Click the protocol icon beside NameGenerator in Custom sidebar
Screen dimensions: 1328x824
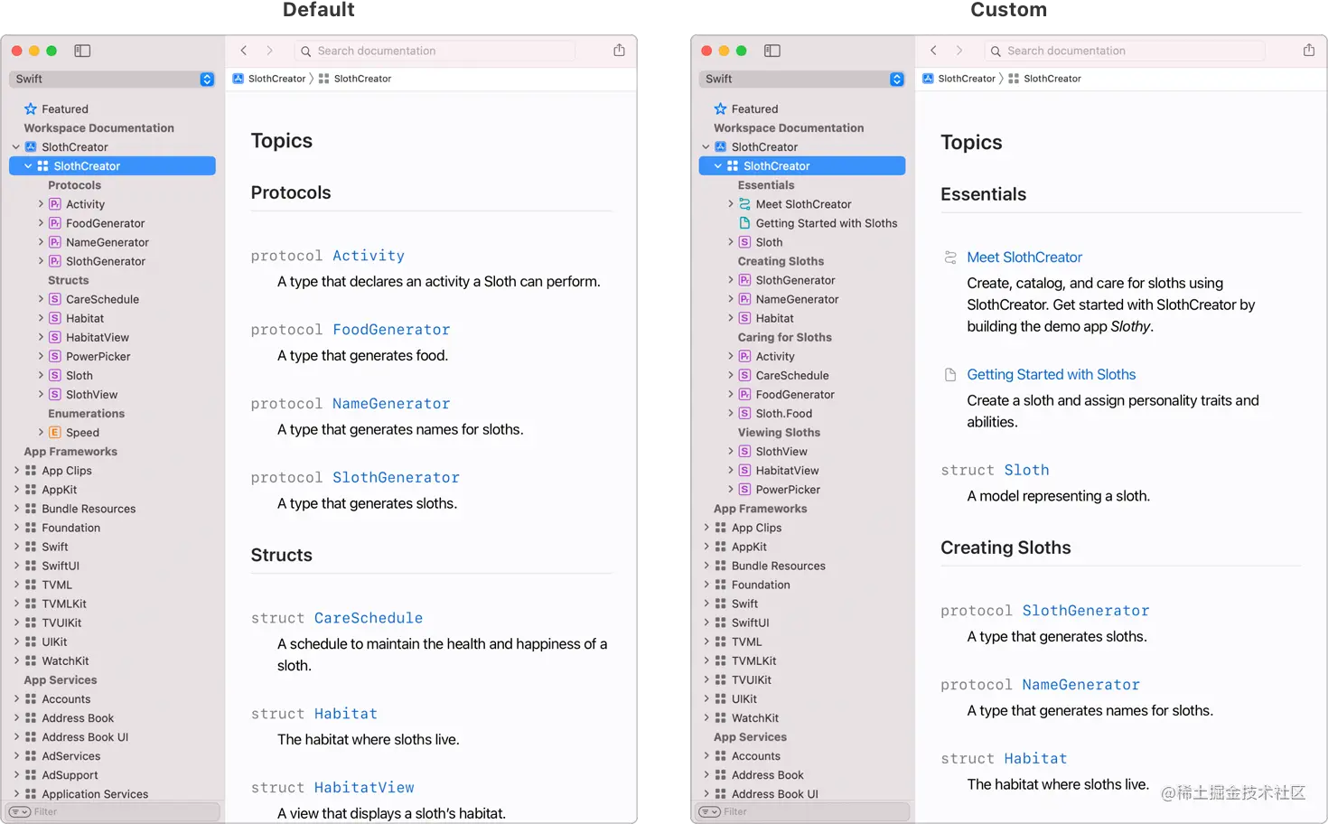coord(745,299)
